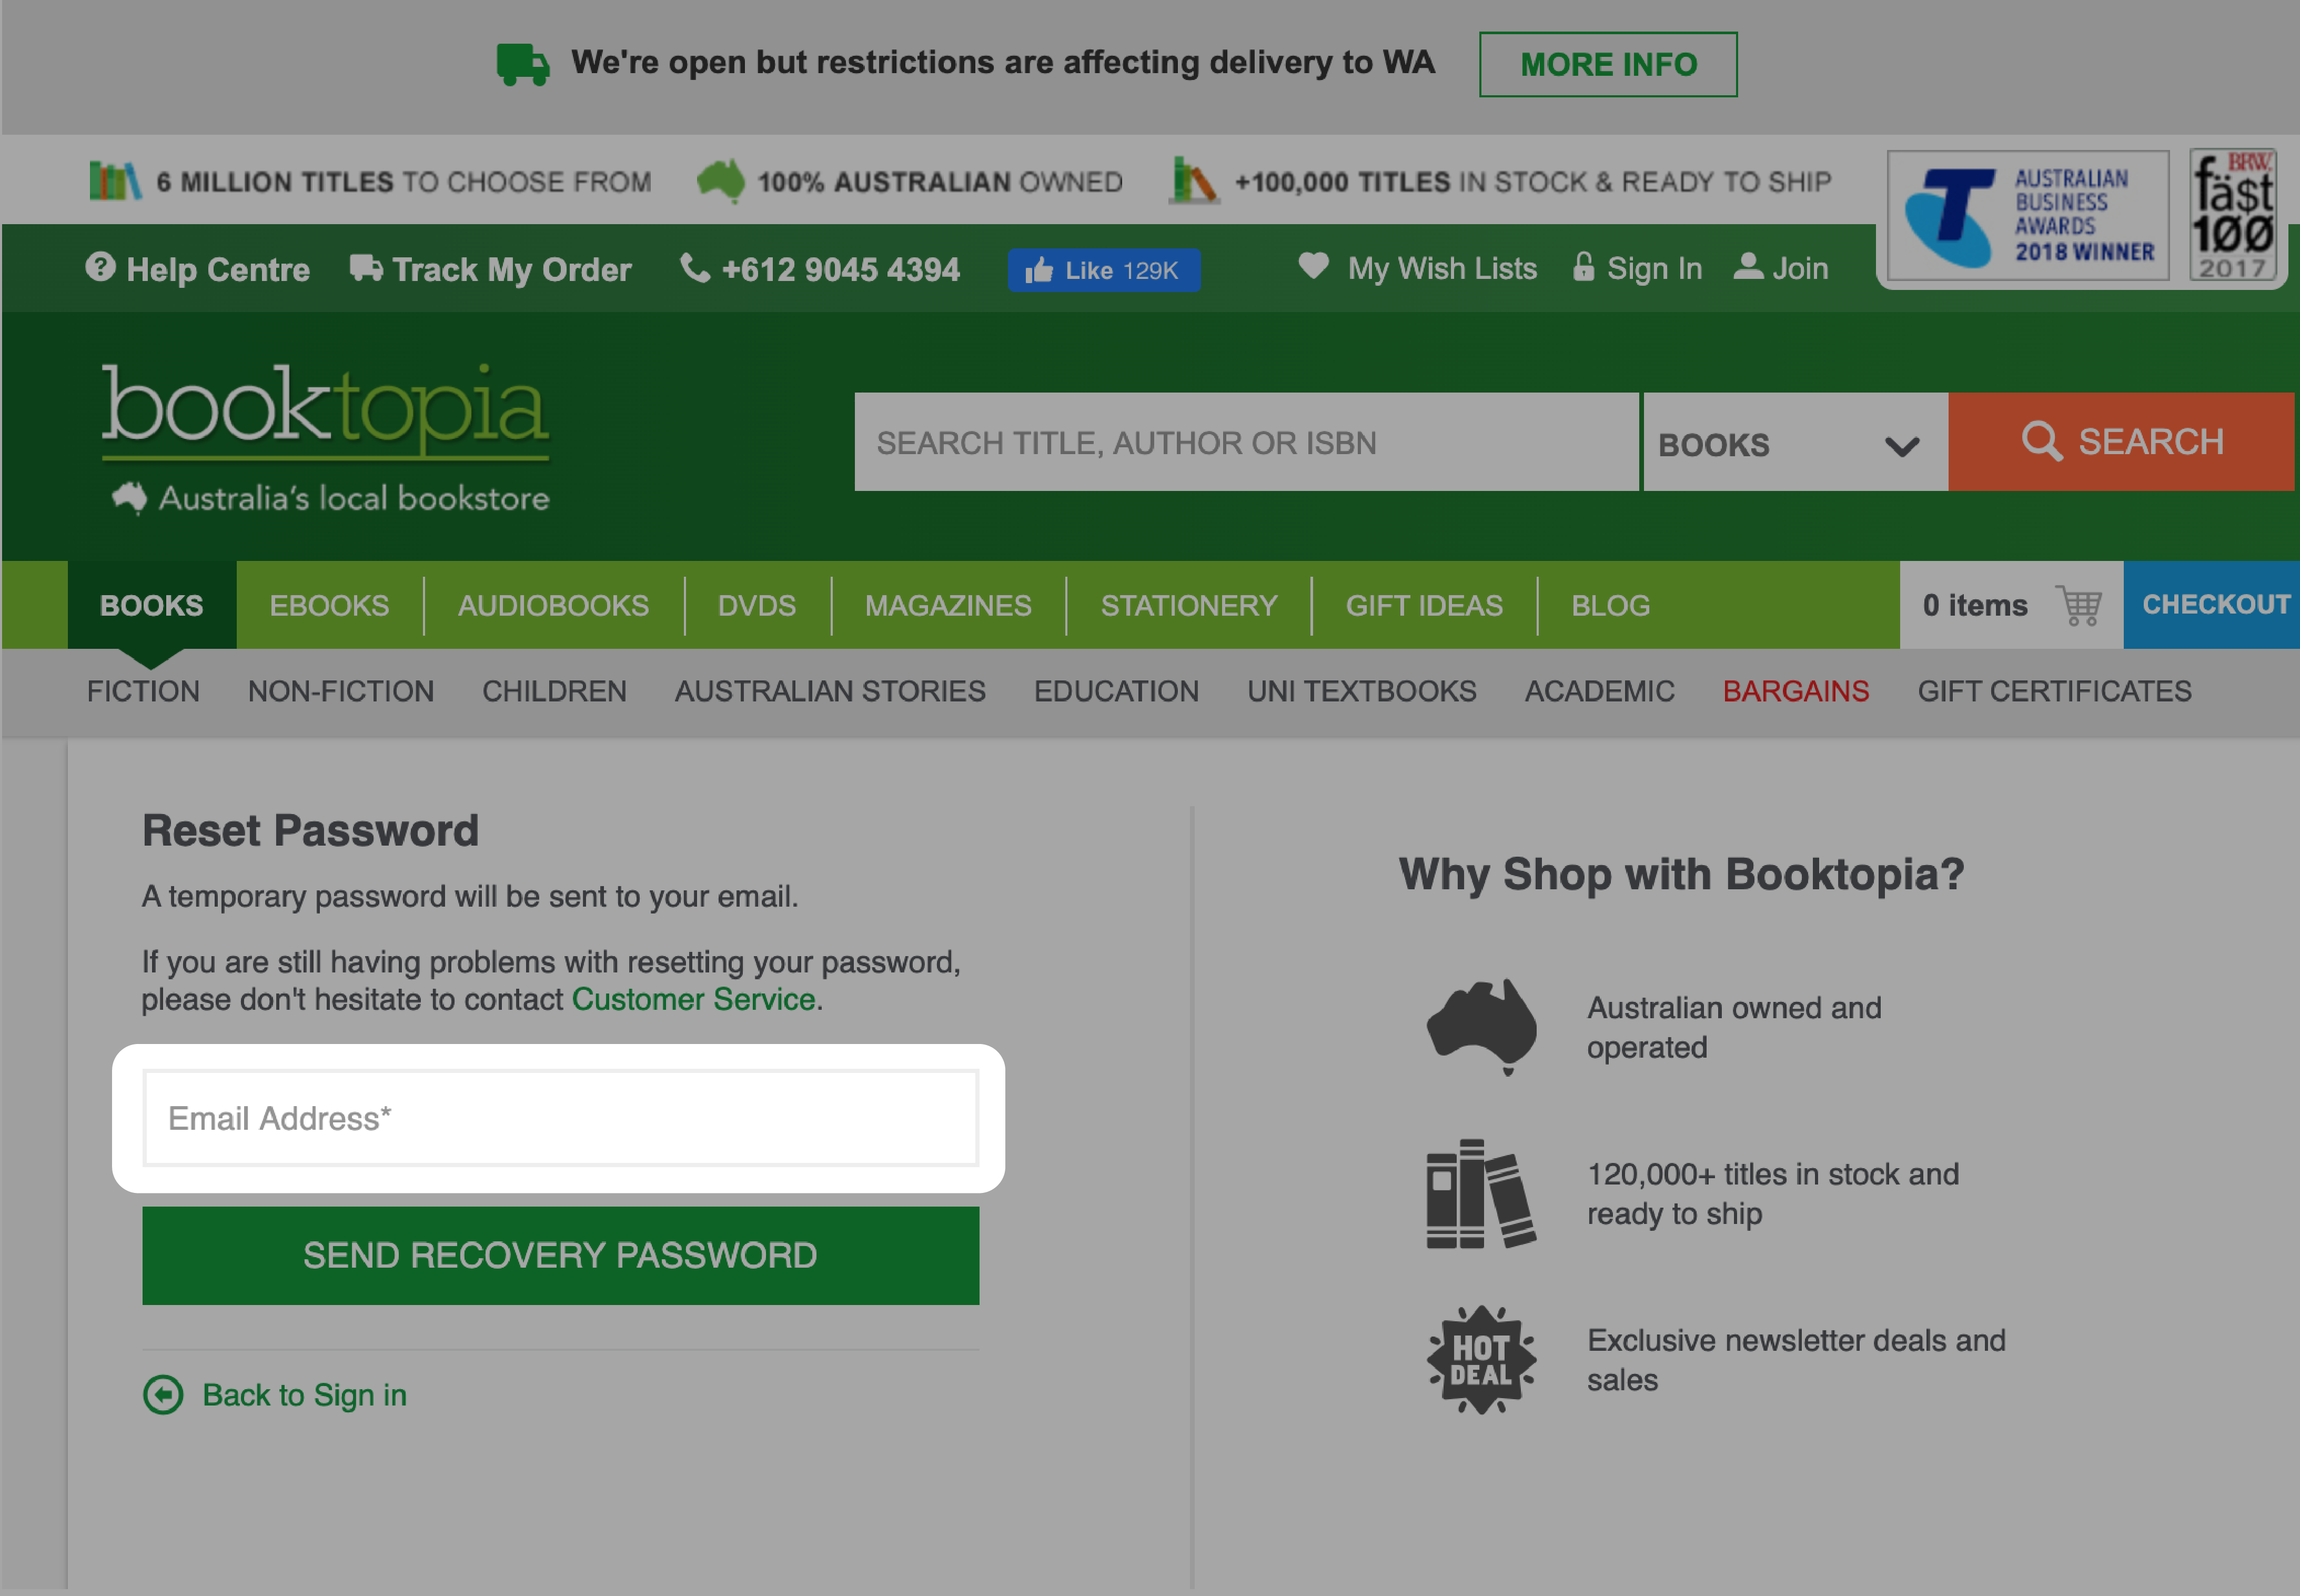This screenshot has width=2300, height=1596.
Task: Click the Email Address input field
Action: click(x=561, y=1118)
